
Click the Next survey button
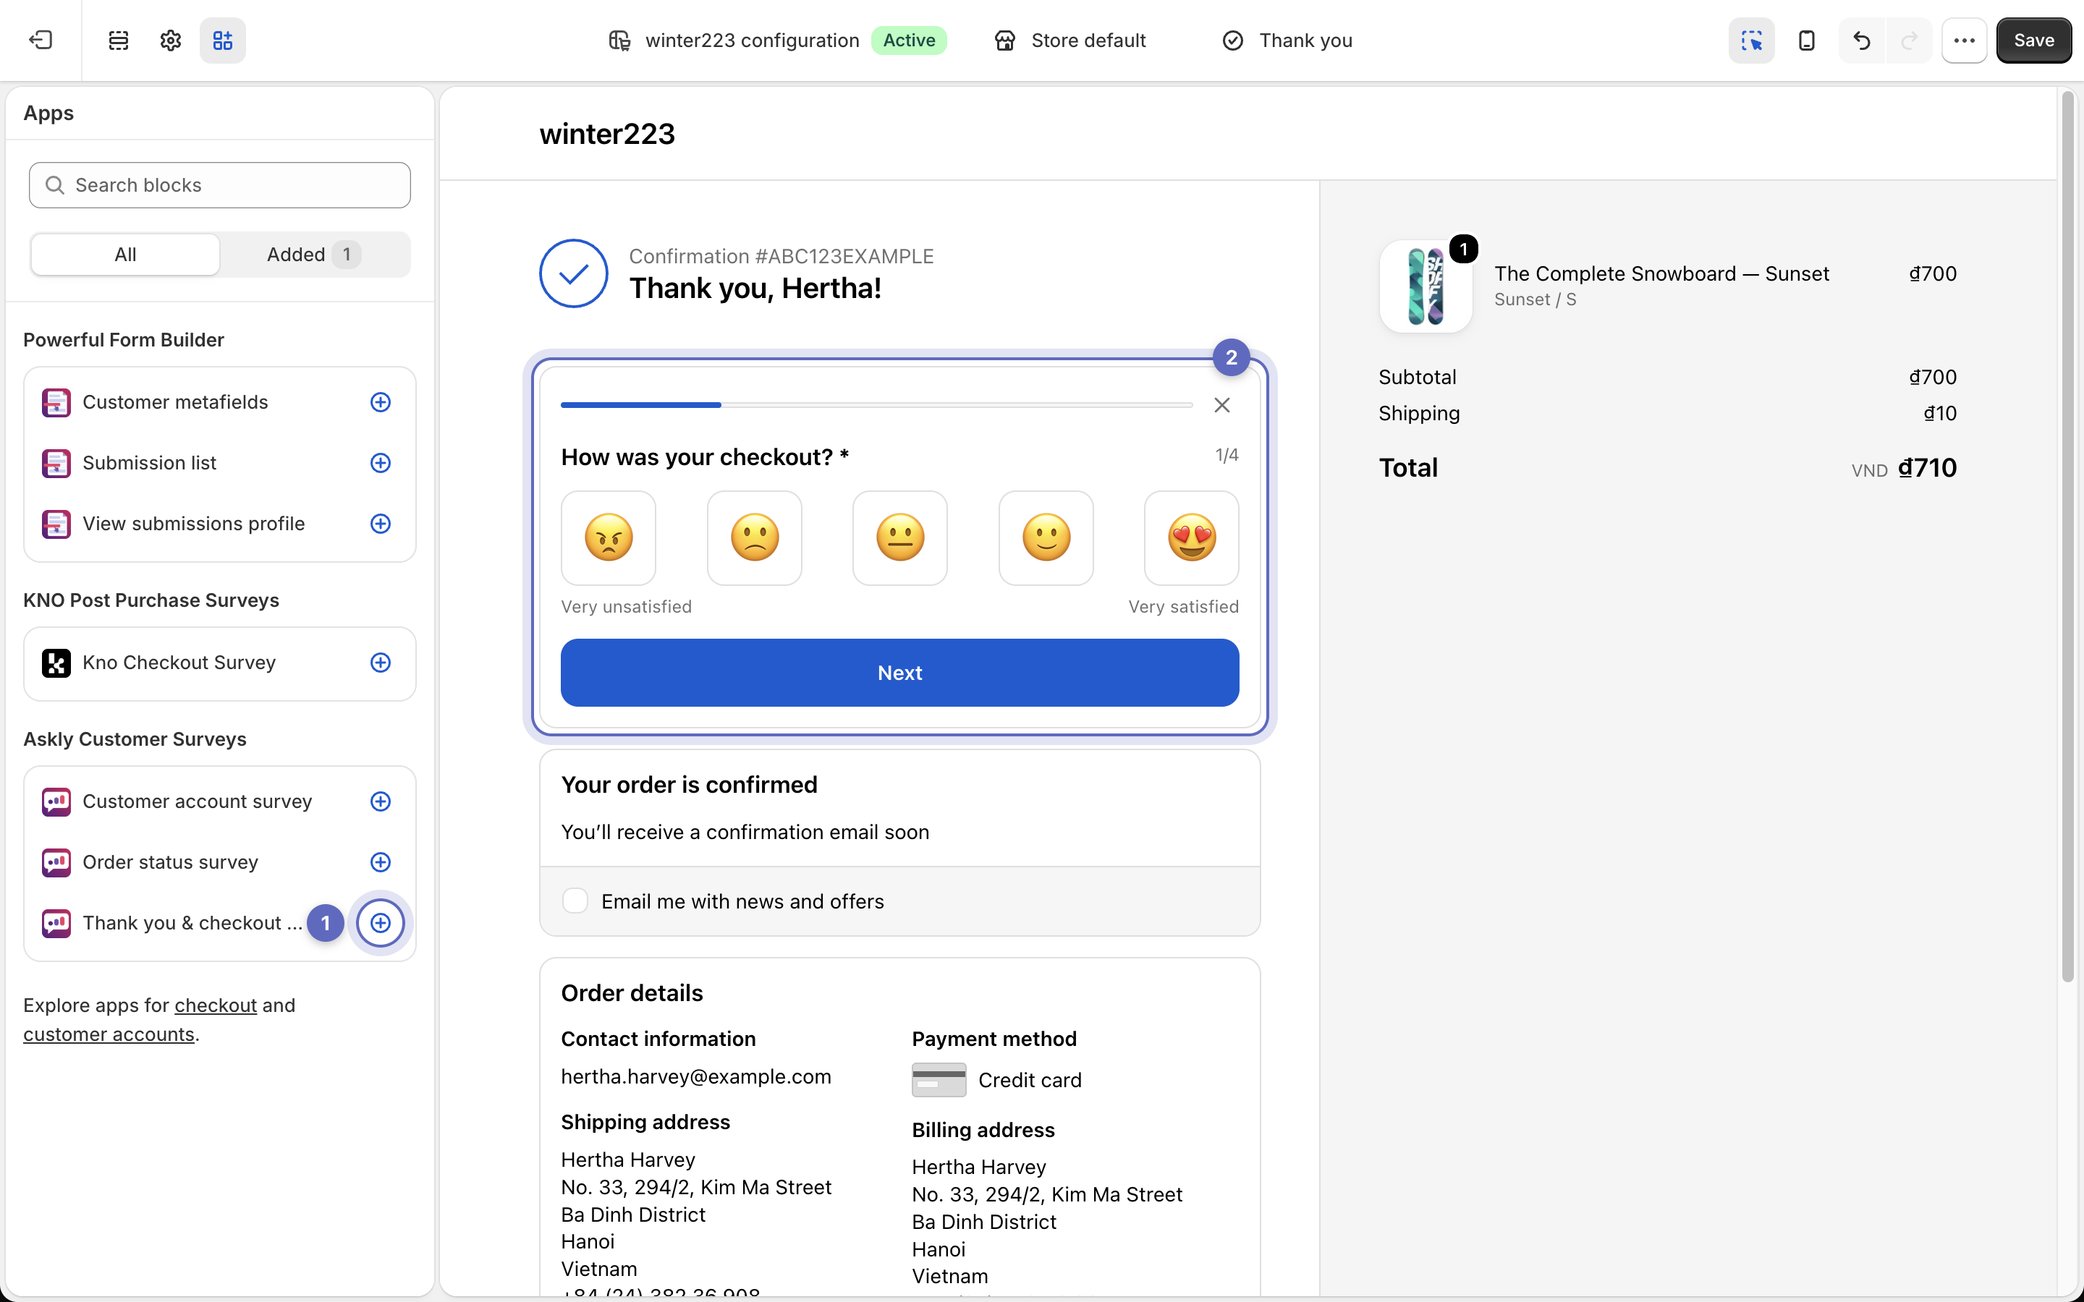[x=900, y=673]
